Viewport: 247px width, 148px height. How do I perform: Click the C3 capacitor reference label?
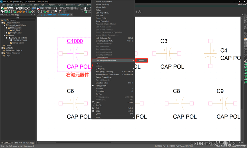click(x=164, y=41)
